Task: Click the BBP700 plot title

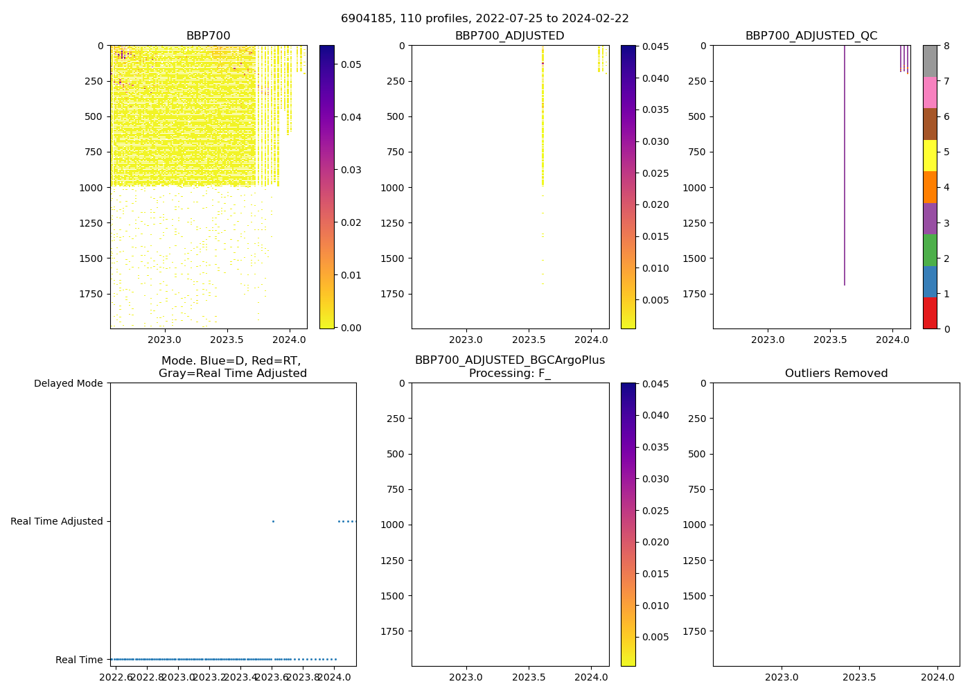Action: 208,36
